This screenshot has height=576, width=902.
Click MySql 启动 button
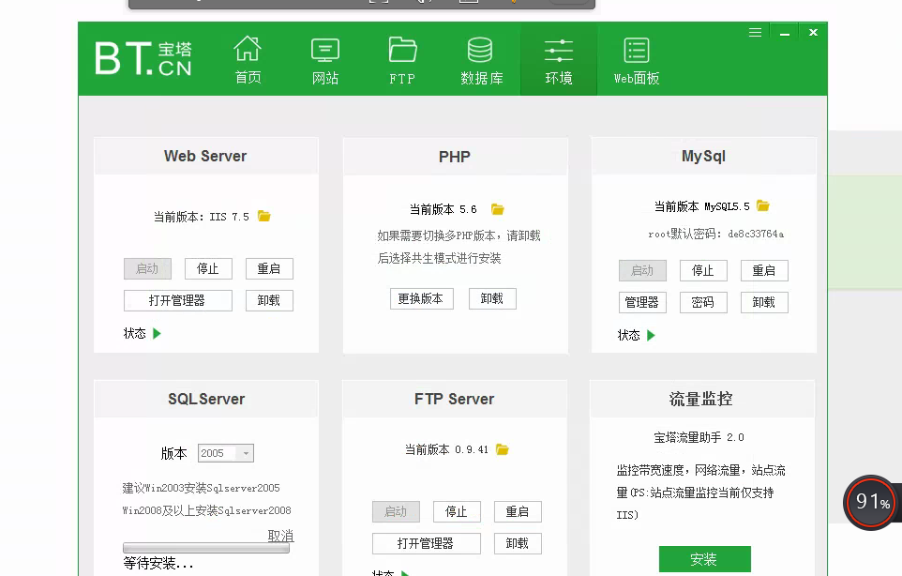tap(642, 270)
